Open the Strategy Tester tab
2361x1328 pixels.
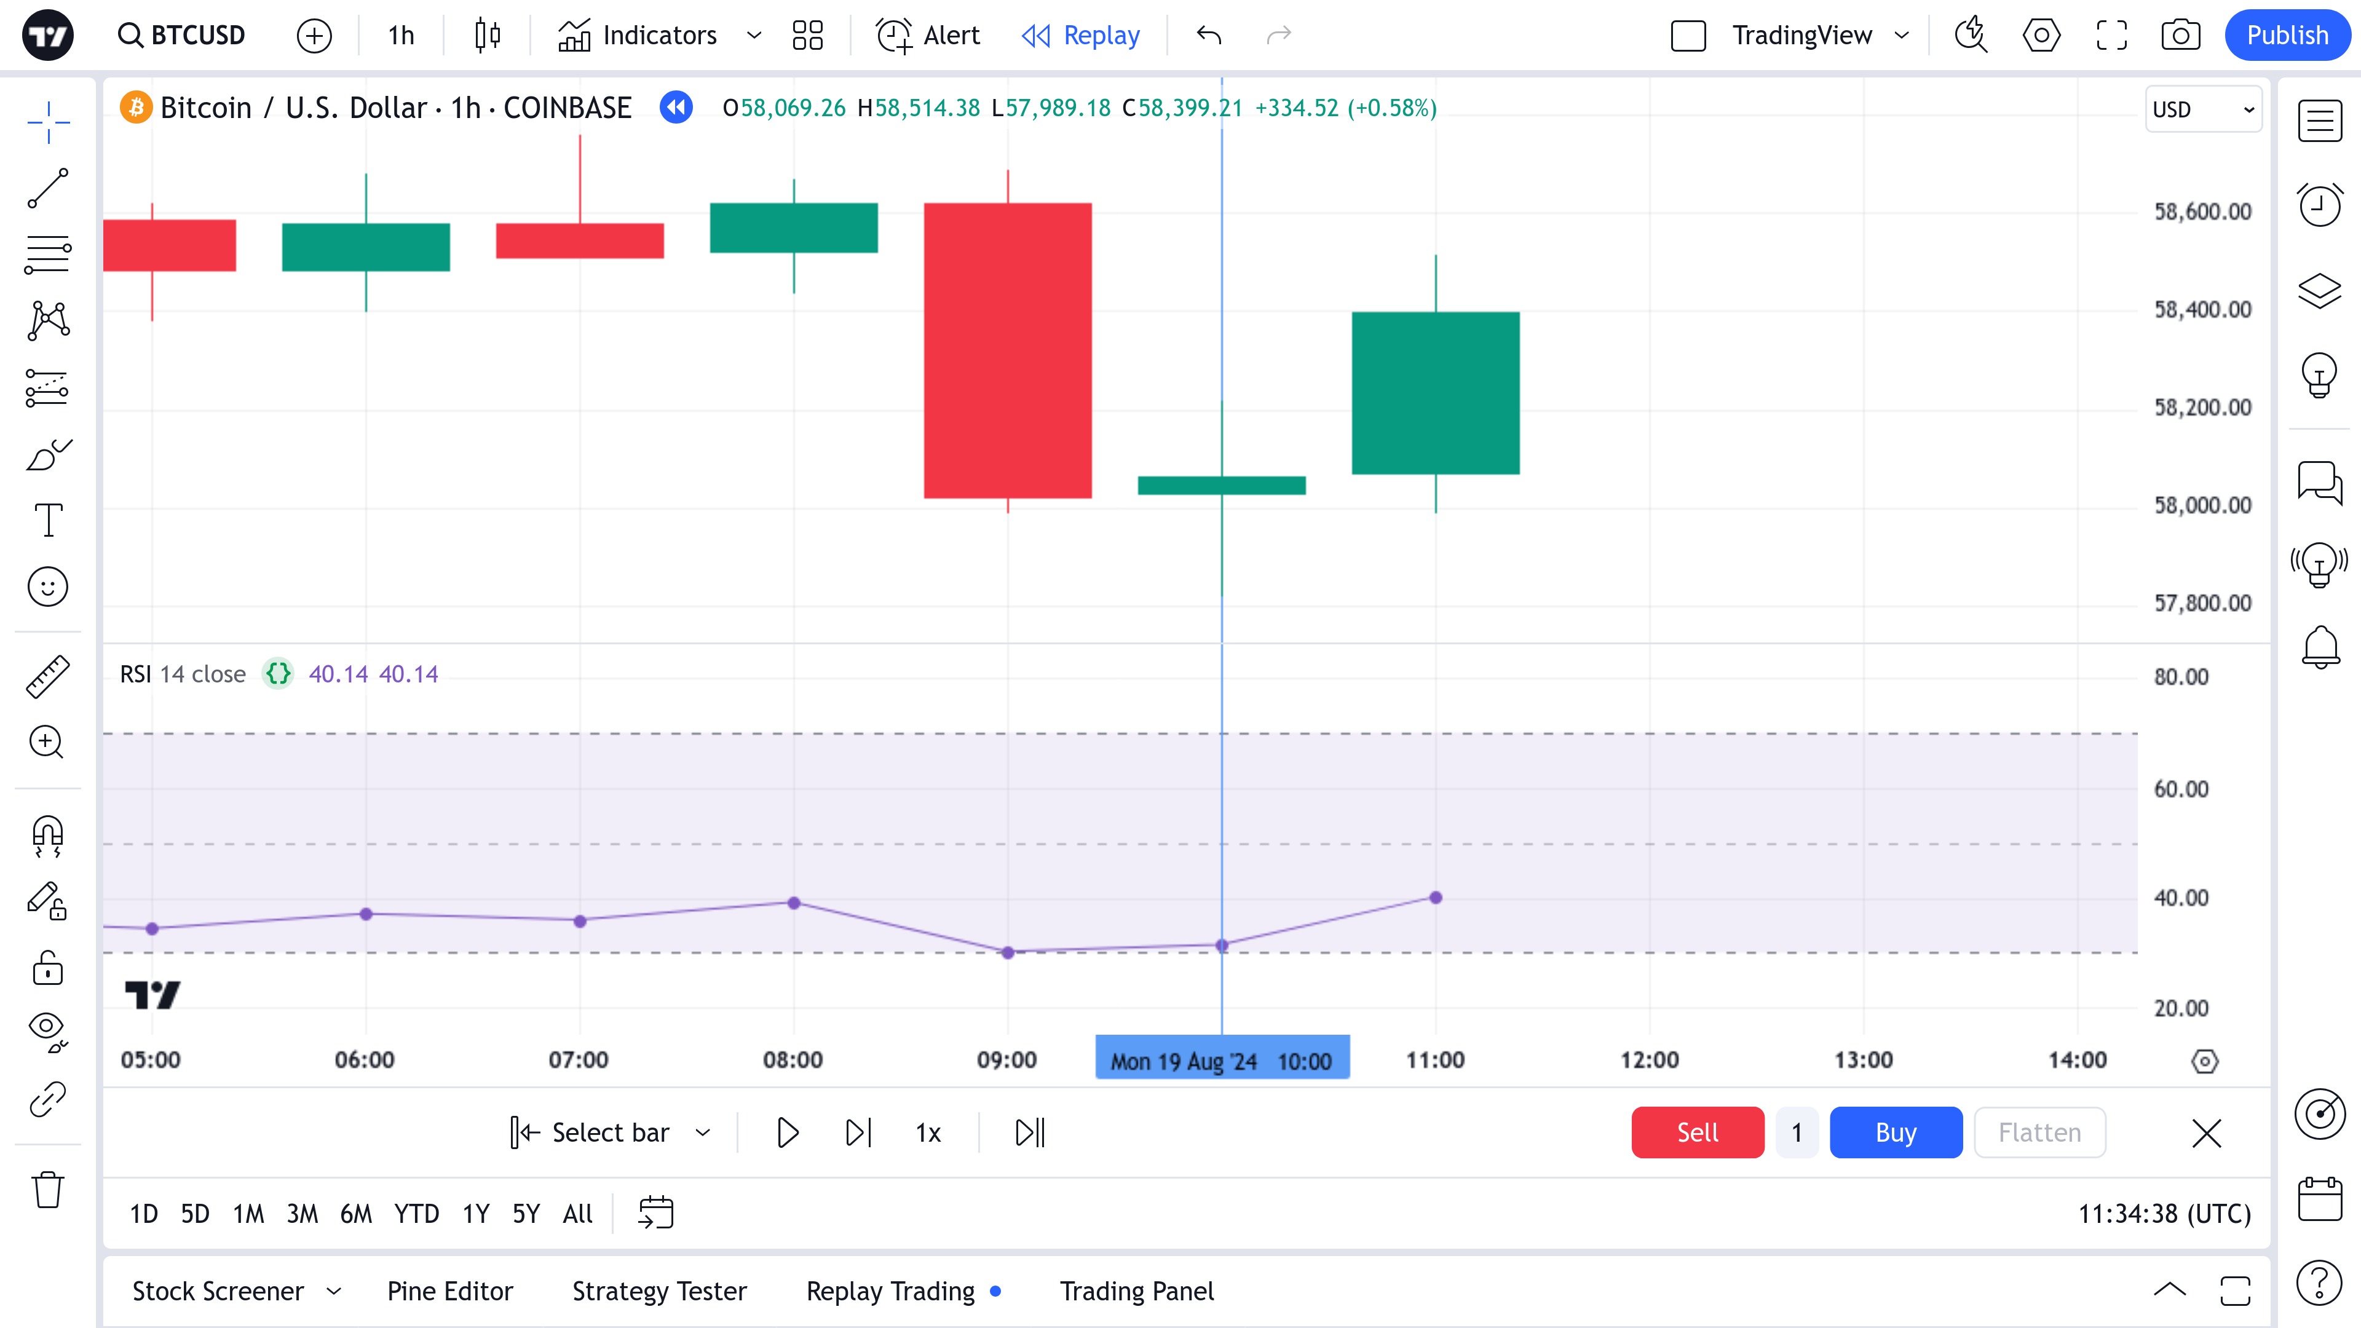[x=659, y=1291]
